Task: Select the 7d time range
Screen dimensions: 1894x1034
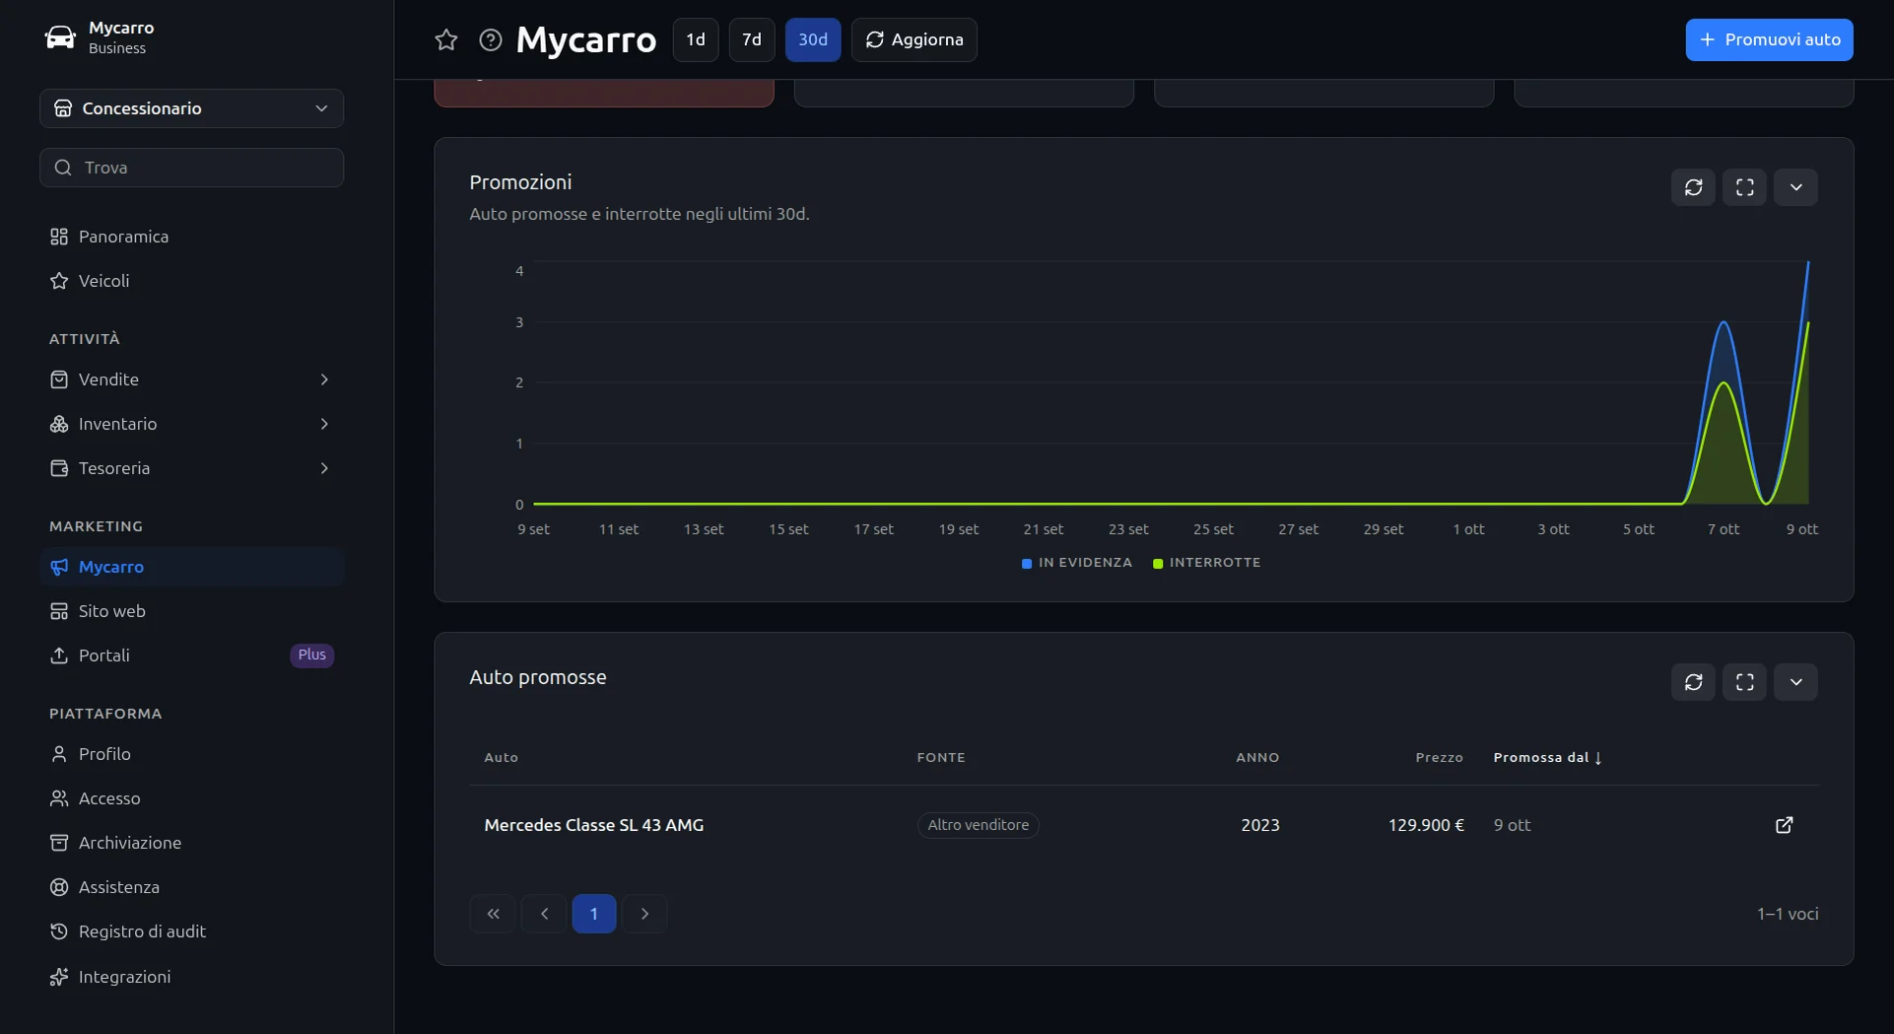Action: tap(752, 39)
